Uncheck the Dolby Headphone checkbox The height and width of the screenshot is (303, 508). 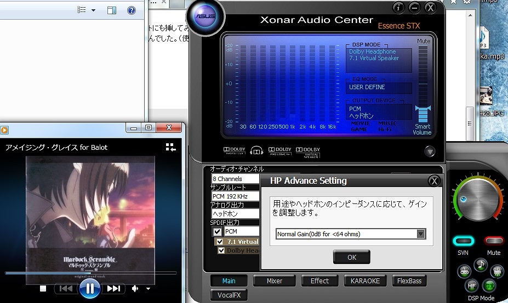pyautogui.click(x=221, y=250)
